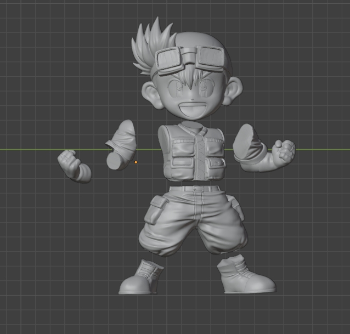Select the vest torso mesh
350x334 pixels.
pos(192,152)
